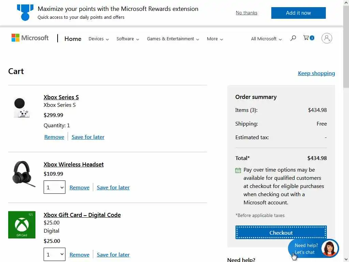Open the Games & Entertainment menu

tap(173, 39)
